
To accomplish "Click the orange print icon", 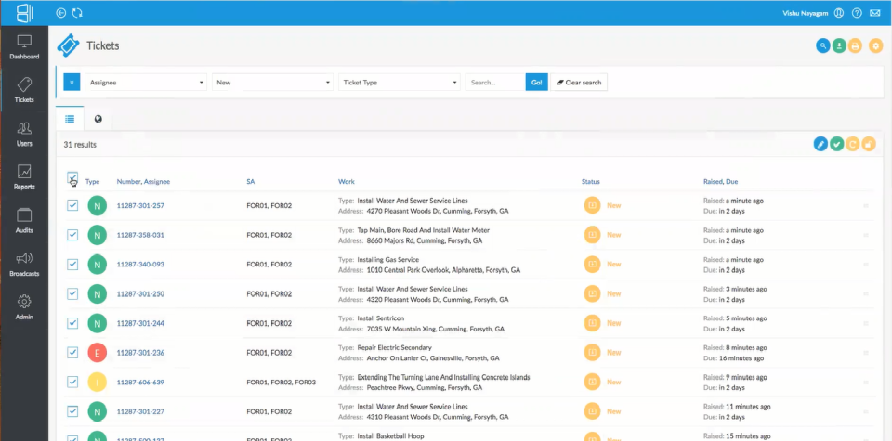I will tap(855, 46).
